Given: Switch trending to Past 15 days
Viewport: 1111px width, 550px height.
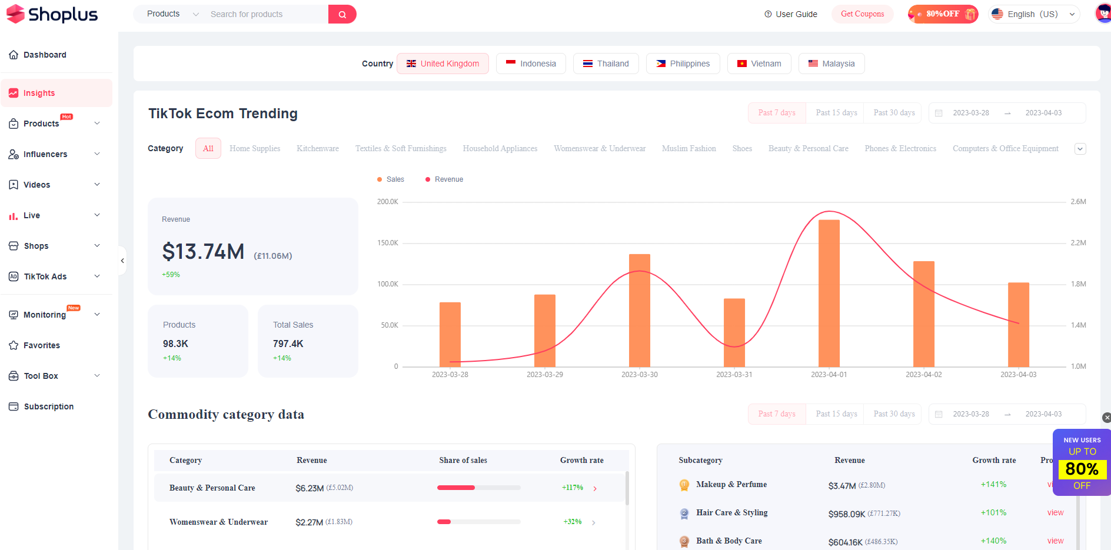Looking at the screenshot, I should point(836,113).
